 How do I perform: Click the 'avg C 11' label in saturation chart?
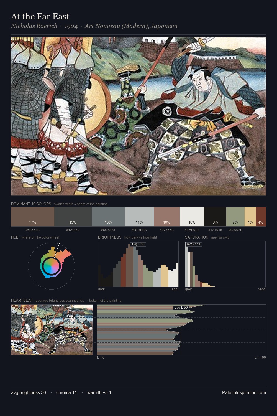[194, 244]
